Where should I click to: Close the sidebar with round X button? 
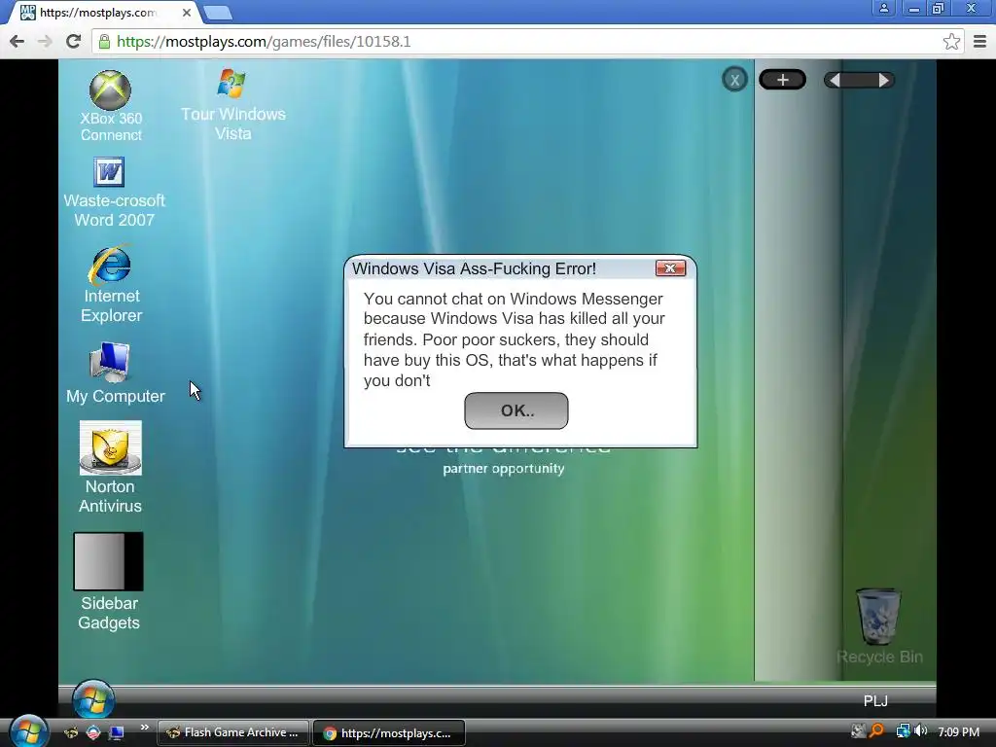pyautogui.click(x=734, y=80)
